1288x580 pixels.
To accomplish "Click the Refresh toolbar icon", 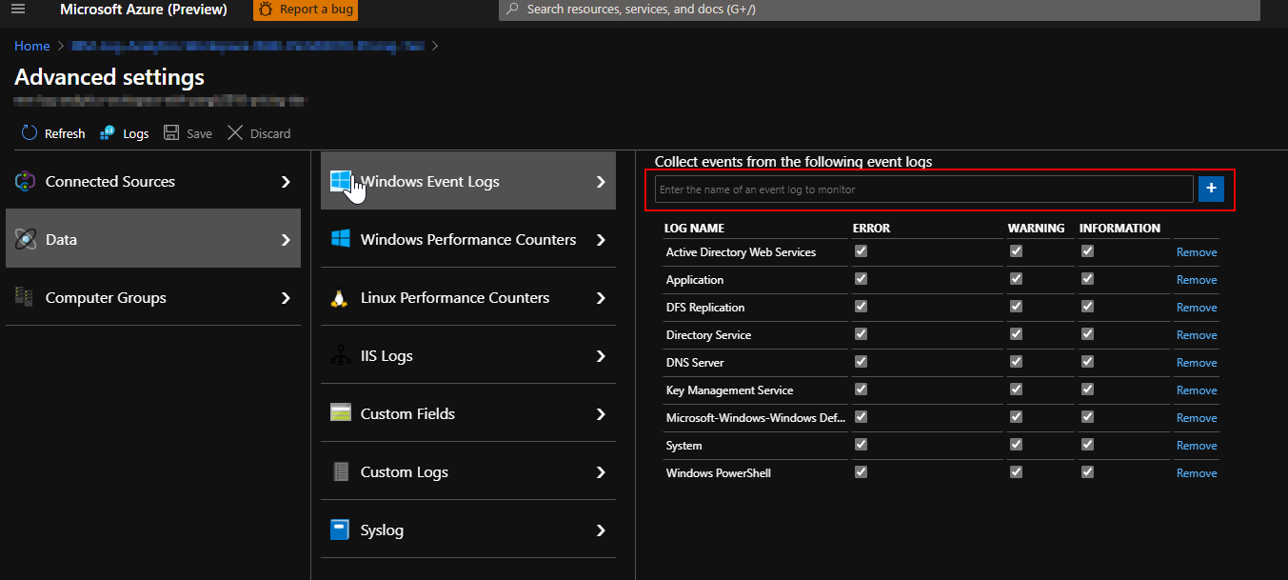I will pyautogui.click(x=30, y=133).
